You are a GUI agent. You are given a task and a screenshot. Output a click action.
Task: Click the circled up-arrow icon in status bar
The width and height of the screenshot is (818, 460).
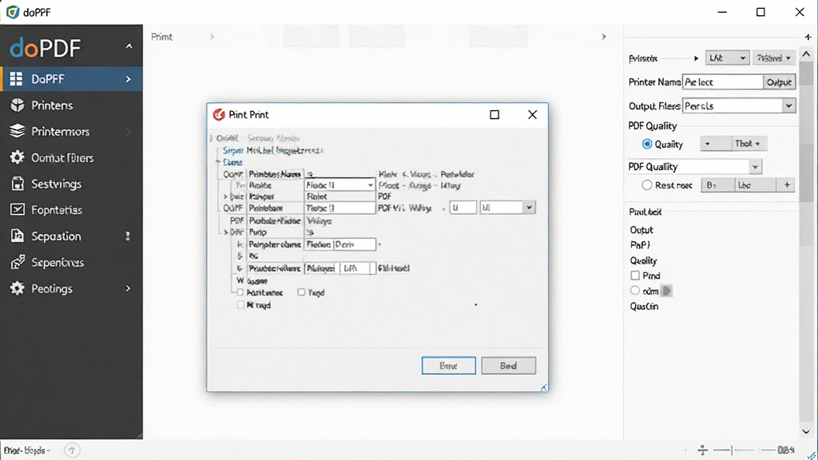pyautogui.click(x=72, y=450)
